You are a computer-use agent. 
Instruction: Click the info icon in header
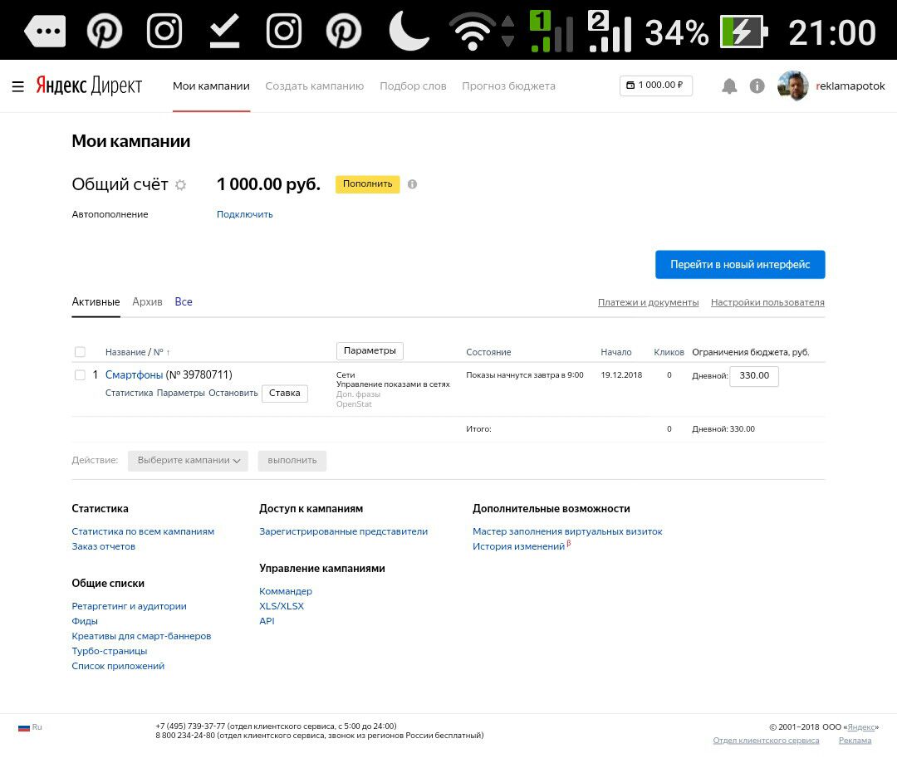click(757, 86)
